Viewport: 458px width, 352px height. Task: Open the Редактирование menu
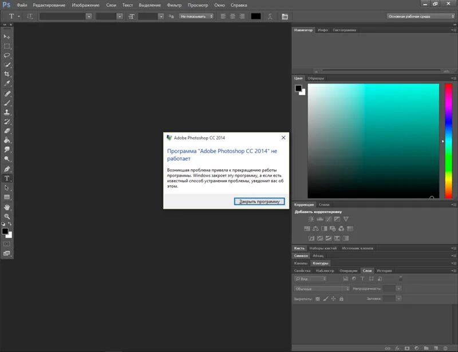point(49,5)
